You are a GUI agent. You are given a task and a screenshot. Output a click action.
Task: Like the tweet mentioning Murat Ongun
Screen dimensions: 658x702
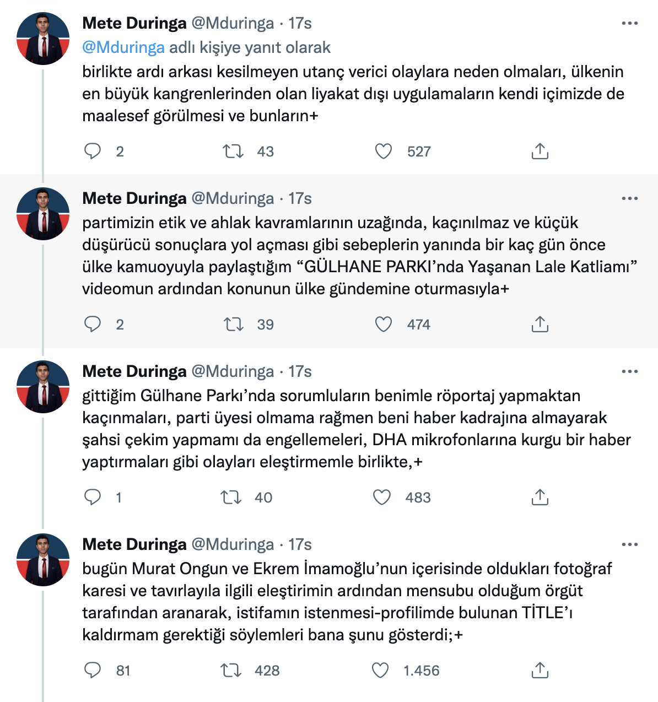pos(381,671)
